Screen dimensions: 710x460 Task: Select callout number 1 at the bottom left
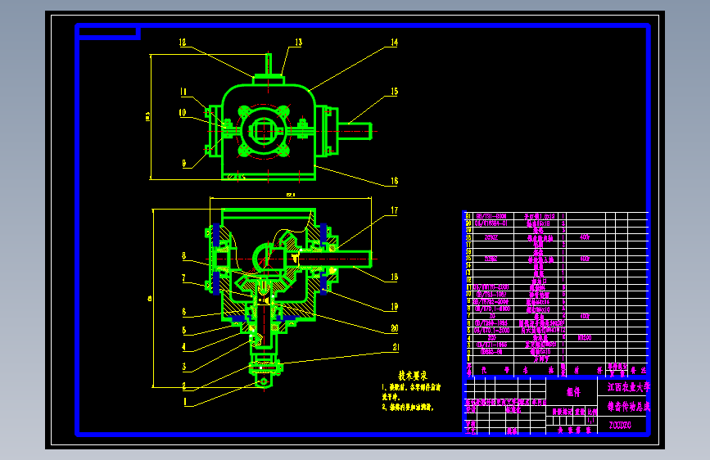[184, 402]
